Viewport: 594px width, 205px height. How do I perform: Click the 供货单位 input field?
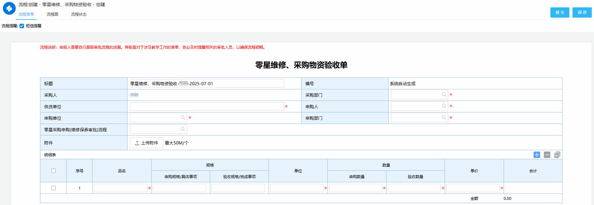pos(207,106)
